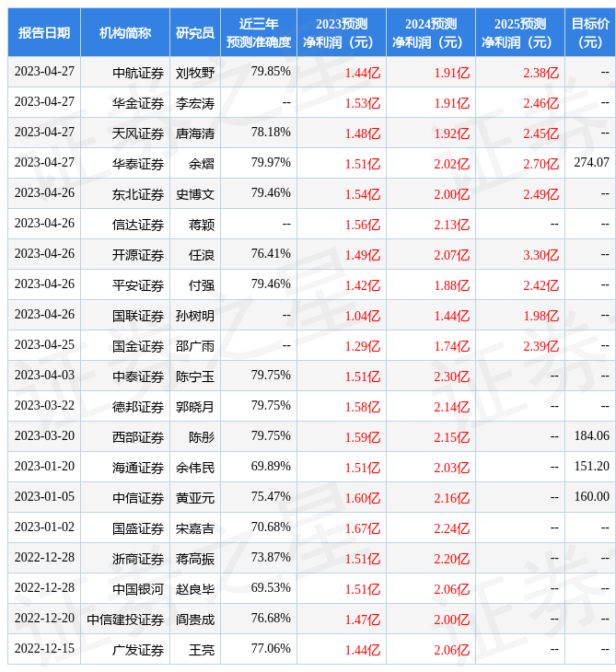
Task: Click the 近三年预测准确度 column header
Action: tap(259, 32)
